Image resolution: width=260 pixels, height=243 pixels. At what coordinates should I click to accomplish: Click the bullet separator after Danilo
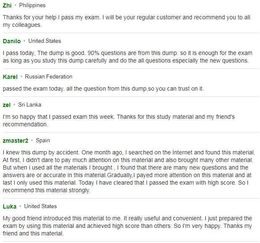pyautogui.click(x=24, y=41)
